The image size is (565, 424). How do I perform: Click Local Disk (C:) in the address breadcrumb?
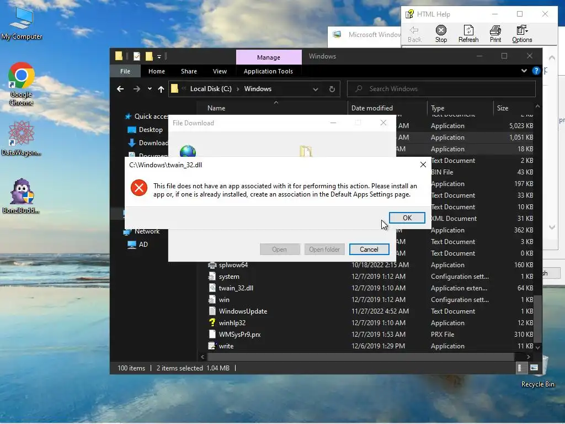tap(211, 89)
